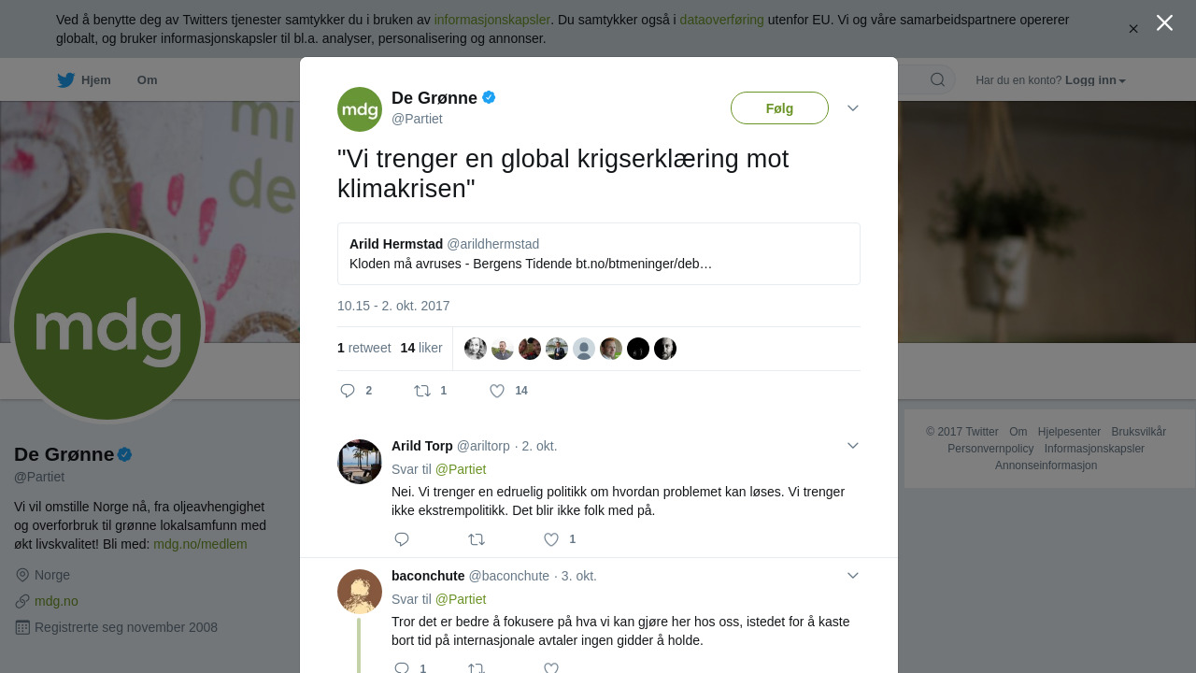Screen dimensions: 1196x673
Task: Click the reply icon under main tweet
Action: click(348, 391)
